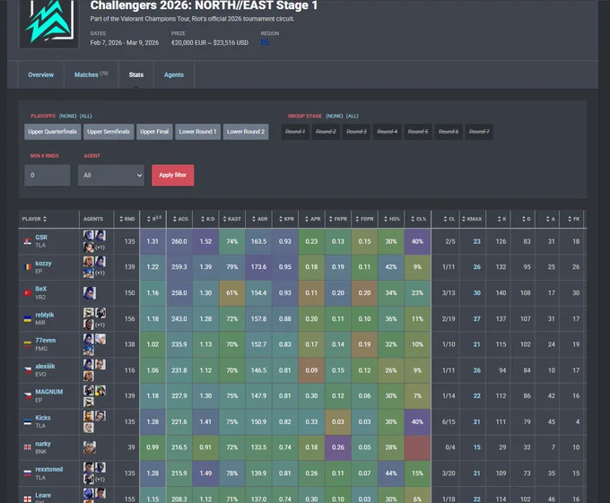Sort table by CL% column

[x=418, y=219]
